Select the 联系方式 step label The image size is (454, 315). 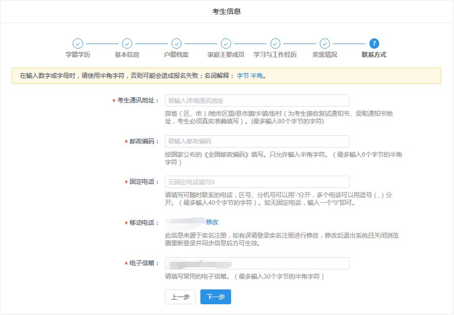pos(374,55)
